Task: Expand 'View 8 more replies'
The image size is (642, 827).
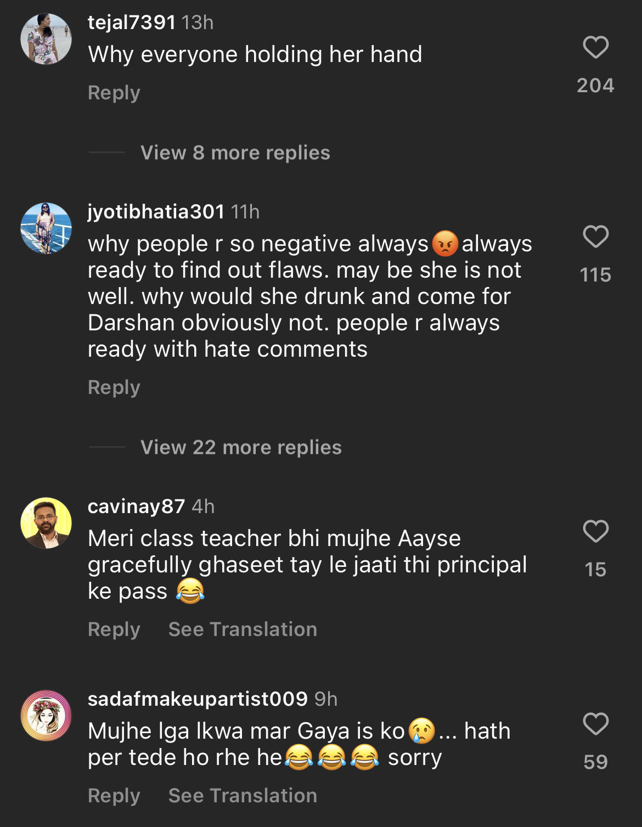Action: pos(235,153)
